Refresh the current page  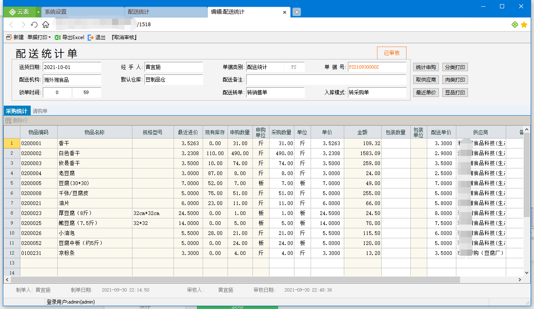click(x=34, y=25)
